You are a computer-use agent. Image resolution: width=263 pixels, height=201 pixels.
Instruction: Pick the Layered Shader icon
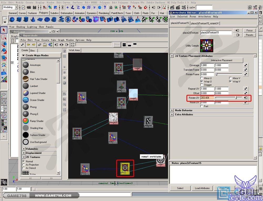[26, 93]
